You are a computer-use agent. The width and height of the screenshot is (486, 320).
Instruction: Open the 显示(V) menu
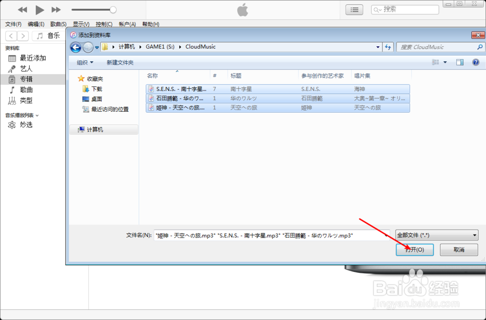(x=81, y=24)
